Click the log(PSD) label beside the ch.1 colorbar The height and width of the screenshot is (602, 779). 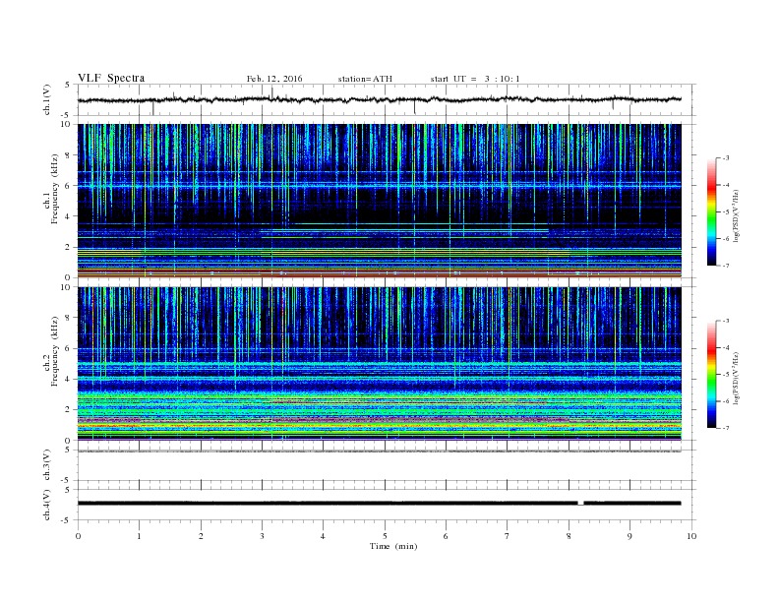coord(736,214)
